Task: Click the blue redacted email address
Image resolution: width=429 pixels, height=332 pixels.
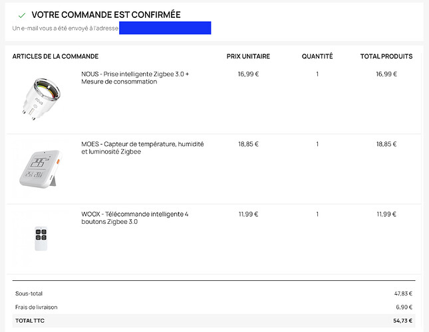Action: pos(165,28)
